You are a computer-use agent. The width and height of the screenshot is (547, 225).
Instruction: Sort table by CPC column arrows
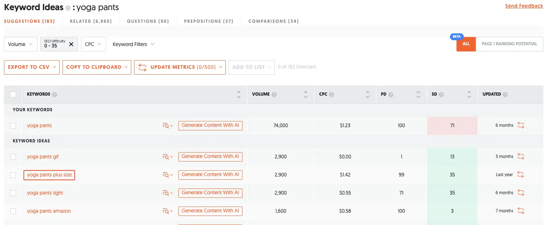click(367, 94)
